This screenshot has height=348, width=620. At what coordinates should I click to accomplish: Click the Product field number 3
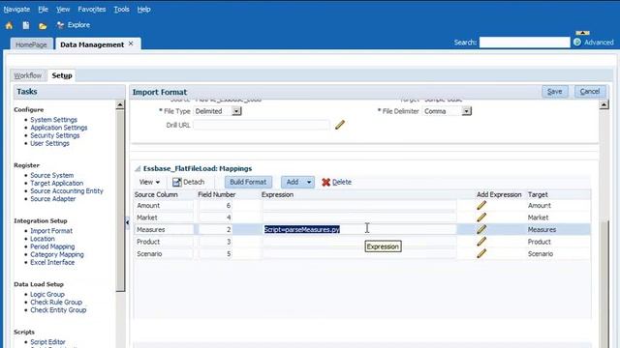tap(215, 242)
